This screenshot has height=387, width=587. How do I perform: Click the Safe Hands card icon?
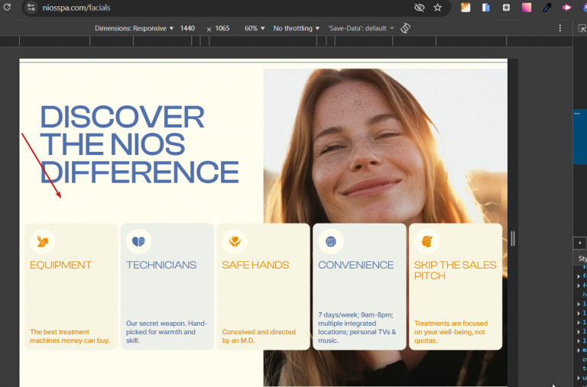[x=235, y=242]
